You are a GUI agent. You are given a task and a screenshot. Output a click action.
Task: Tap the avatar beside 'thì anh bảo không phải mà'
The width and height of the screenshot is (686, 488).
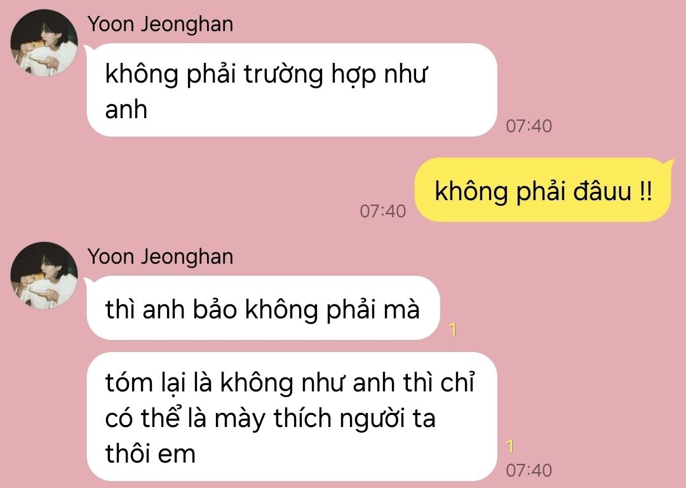pyautogui.click(x=44, y=276)
